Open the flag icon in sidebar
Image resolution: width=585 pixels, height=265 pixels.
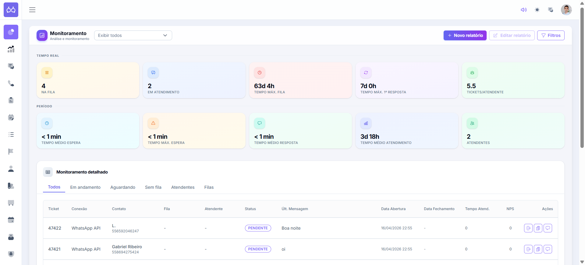point(11,152)
